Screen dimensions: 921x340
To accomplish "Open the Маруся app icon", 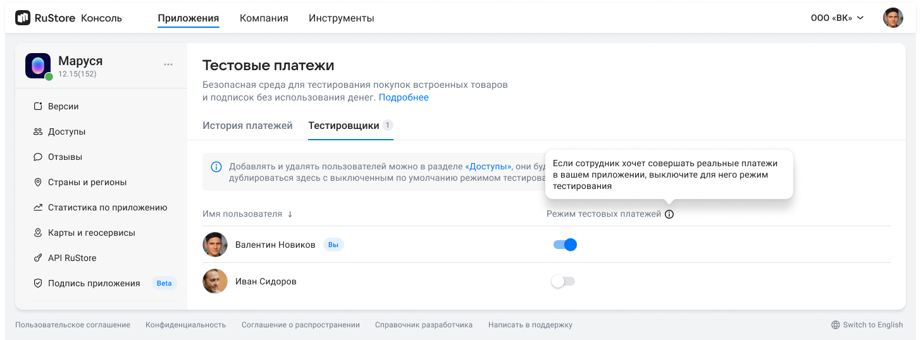I will (x=38, y=66).
